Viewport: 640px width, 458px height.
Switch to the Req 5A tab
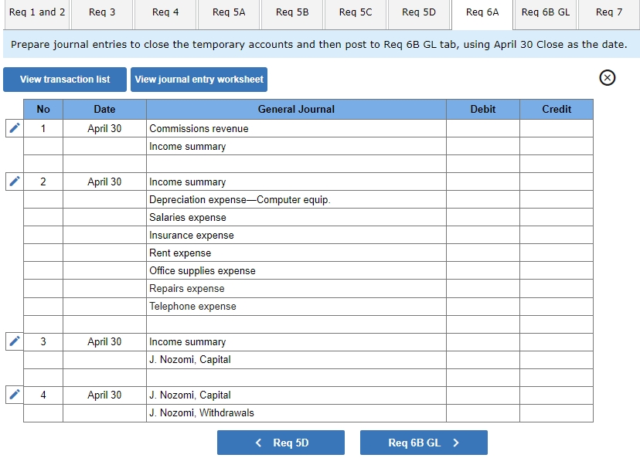click(x=228, y=12)
